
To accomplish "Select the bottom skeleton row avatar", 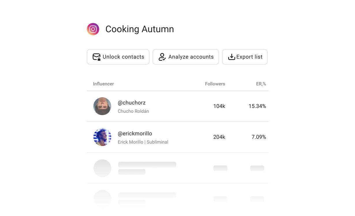I will pos(102,199).
